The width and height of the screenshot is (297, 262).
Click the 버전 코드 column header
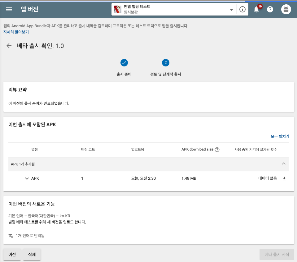[88, 149]
